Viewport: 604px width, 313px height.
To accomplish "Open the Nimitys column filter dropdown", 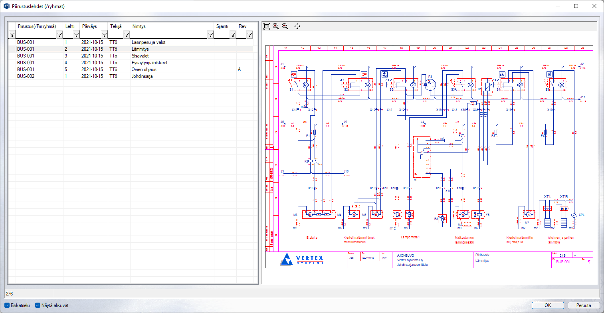I will (x=210, y=35).
